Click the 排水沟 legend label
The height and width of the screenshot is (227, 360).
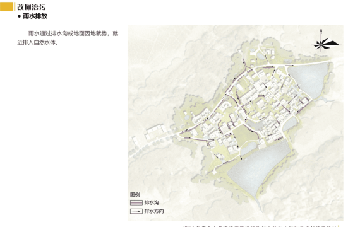tap(152, 202)
